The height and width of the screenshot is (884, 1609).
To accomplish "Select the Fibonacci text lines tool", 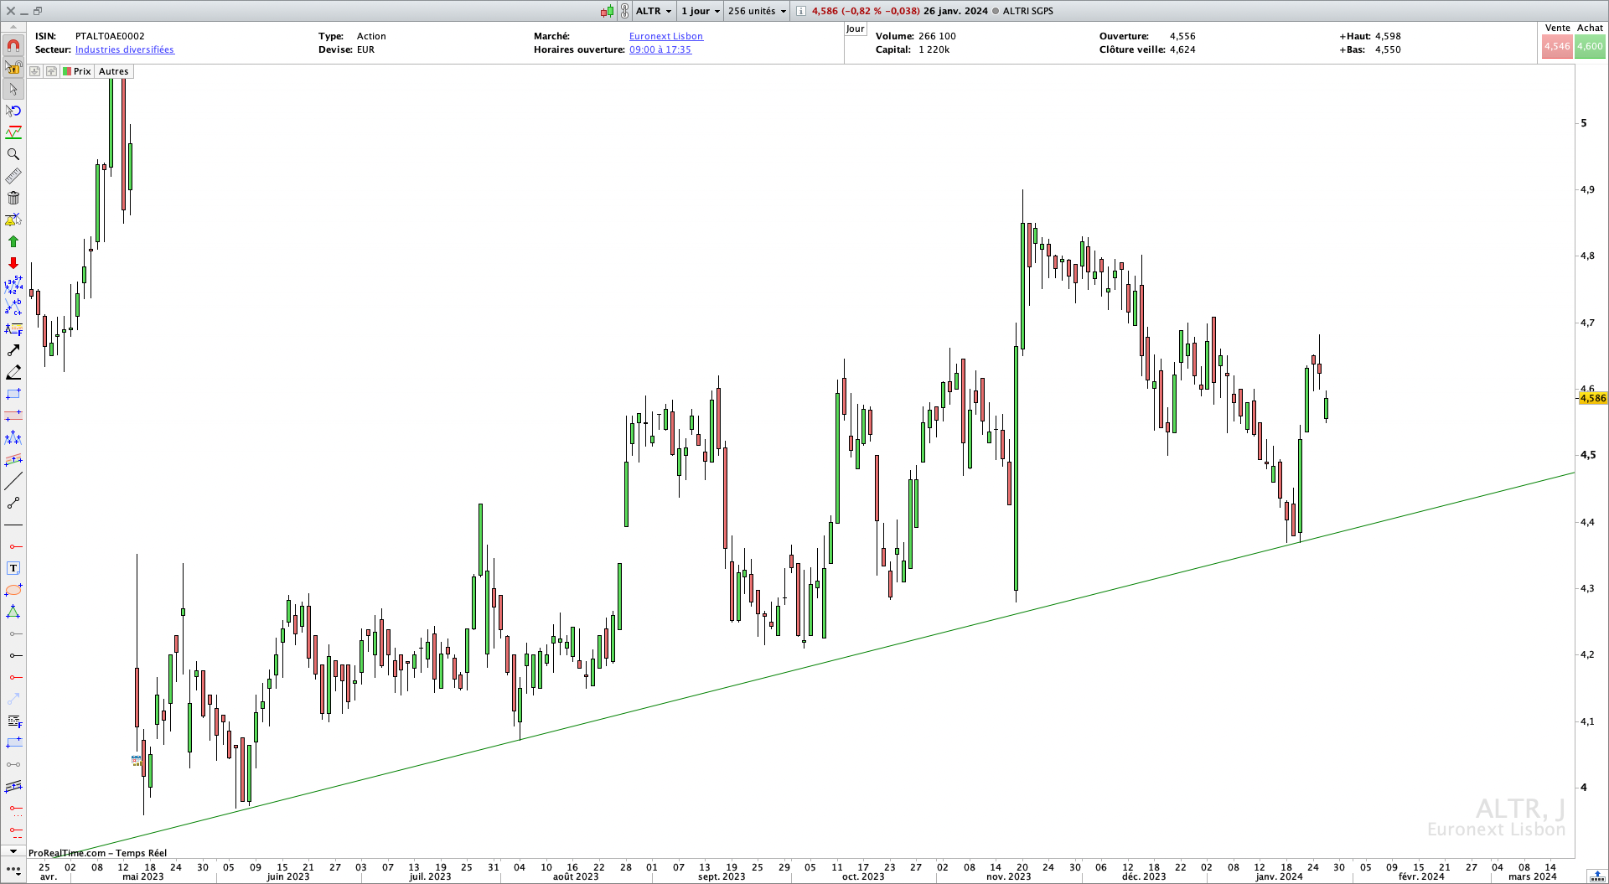I will click(x=13, y=721).
